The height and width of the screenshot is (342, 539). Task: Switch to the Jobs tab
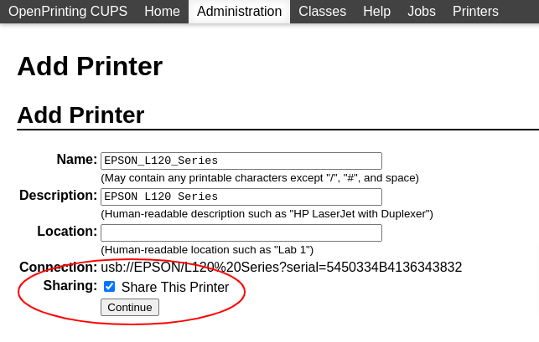tap(422, 12)
